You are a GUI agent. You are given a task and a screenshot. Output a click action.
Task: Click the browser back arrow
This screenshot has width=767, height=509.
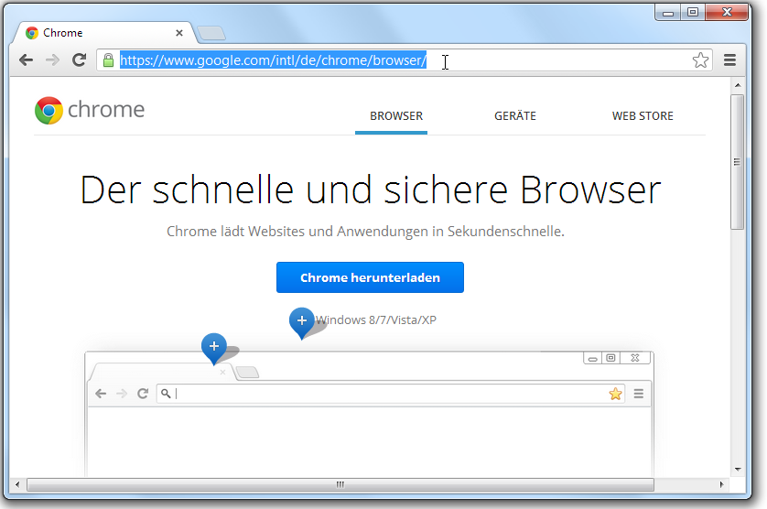click(x=26, y=60)
